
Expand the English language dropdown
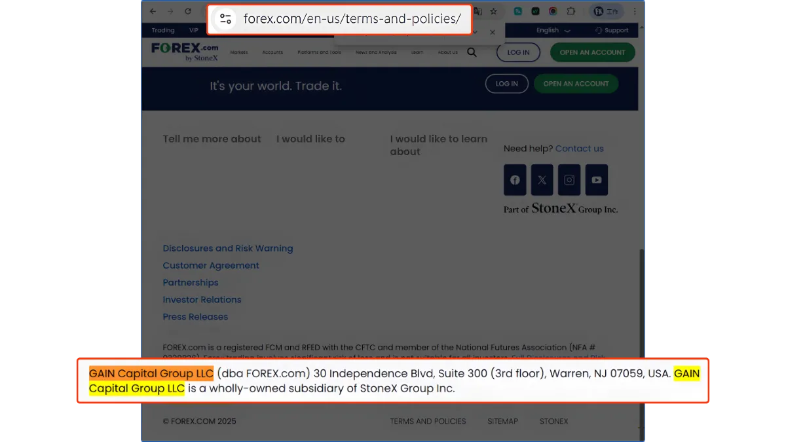coord(553,30)
